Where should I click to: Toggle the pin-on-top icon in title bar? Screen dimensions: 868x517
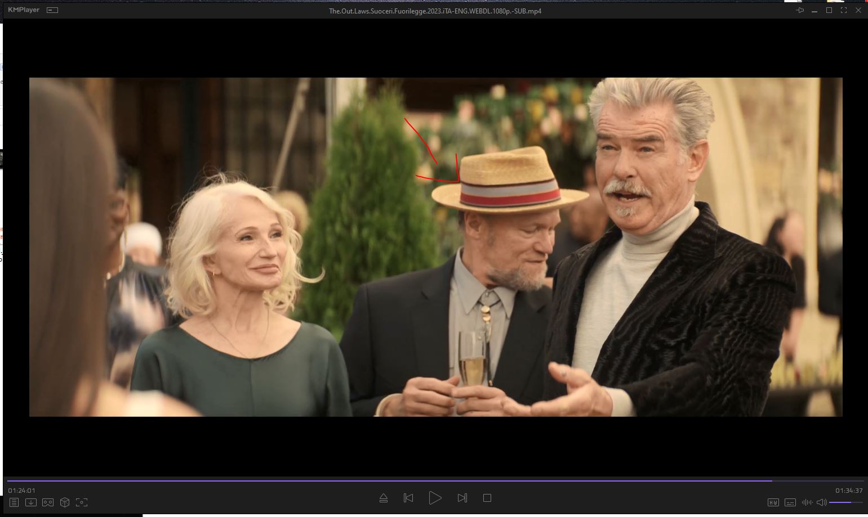(800, 10)
